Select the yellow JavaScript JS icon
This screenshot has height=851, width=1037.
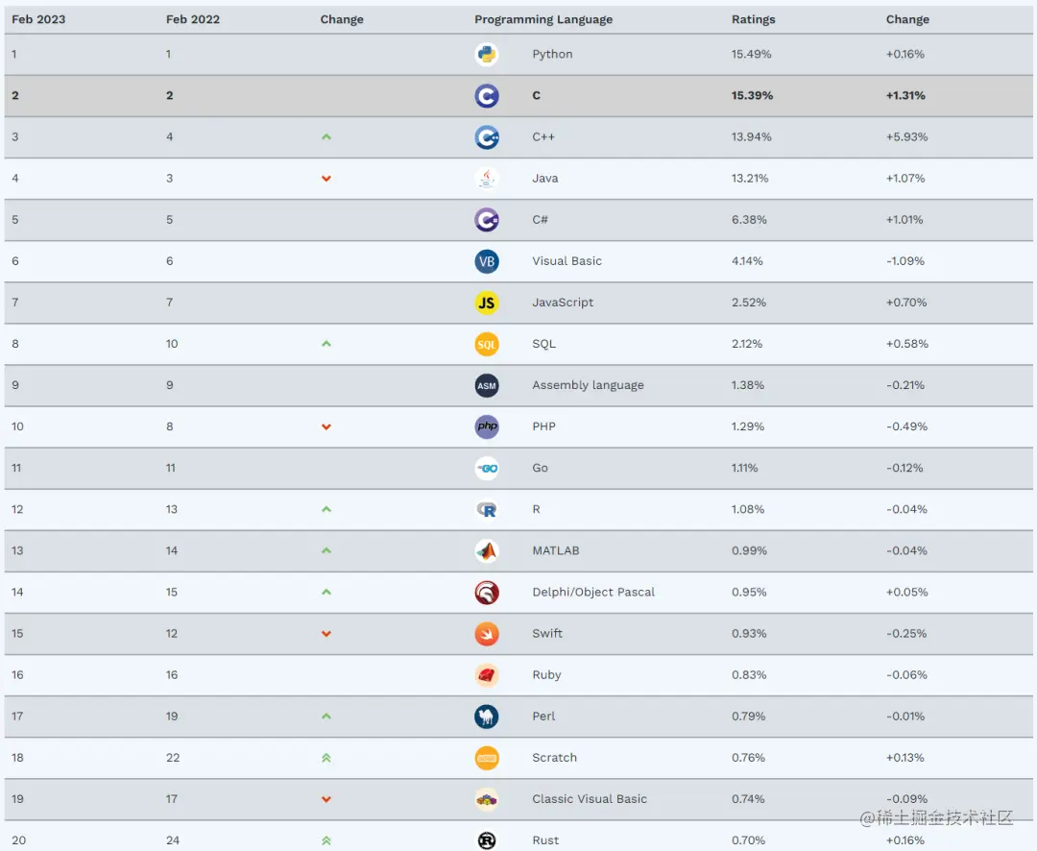coord(487,304)
